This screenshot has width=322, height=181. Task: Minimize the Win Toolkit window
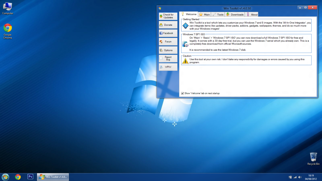300,8
